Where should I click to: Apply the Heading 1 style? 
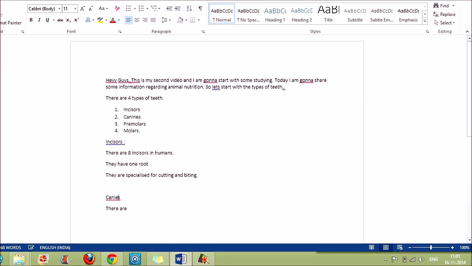pyautogui.click(x=275, y=14)
